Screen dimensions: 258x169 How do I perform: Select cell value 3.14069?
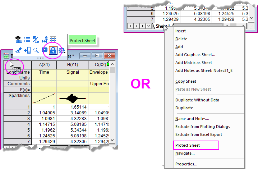point(72,113)
